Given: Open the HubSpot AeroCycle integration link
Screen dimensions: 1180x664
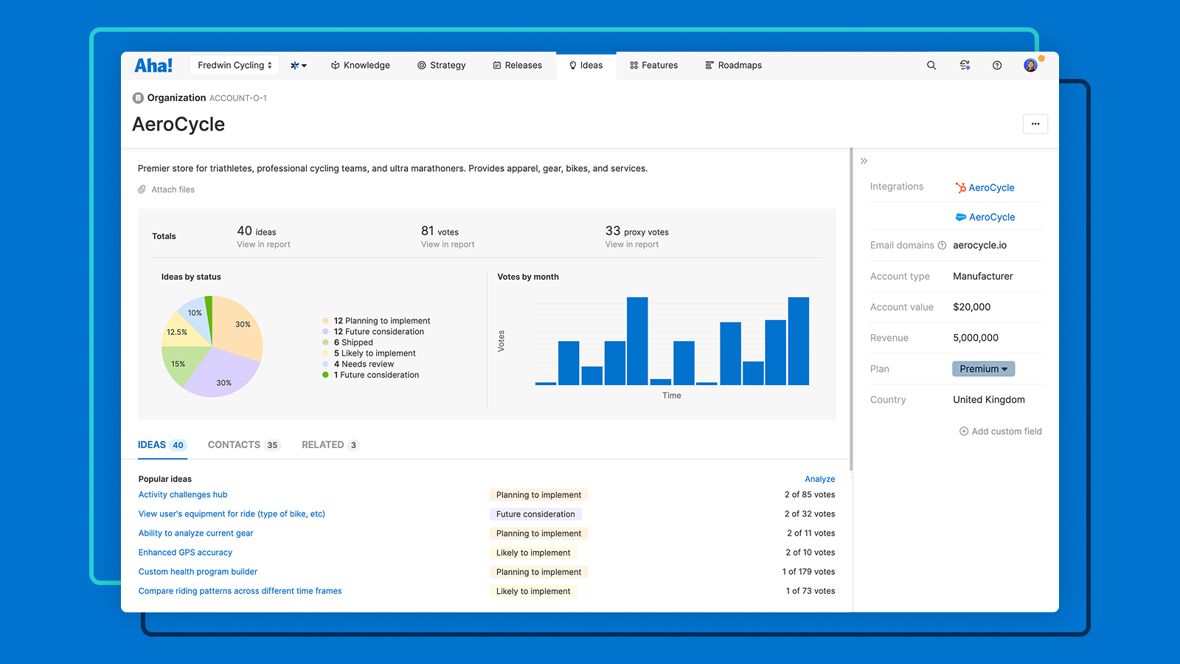Looking at the screenshot, I should click(x=991, y=187).
